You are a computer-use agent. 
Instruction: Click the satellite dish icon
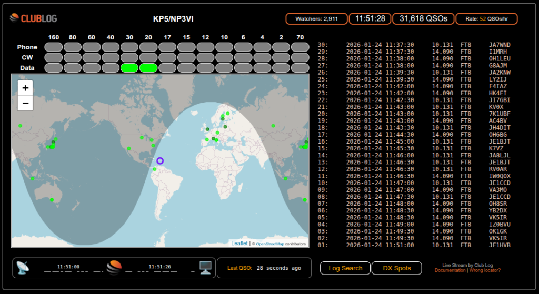[23, 267]
